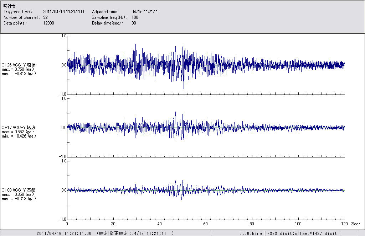Screen dimensions: 365x236
Task: Click the 40 second tick label
Action: point(159,224)
